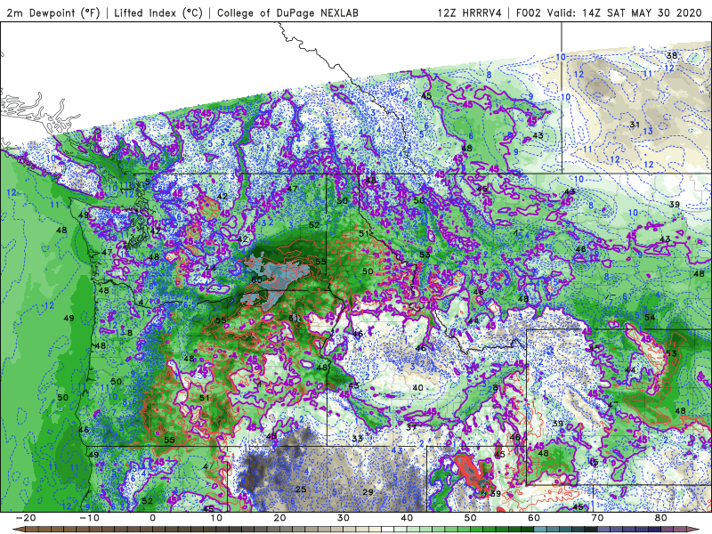Click the "12Z HRRRV4" model run label
This screenshot has width=712, height=534.
(469, 12)
